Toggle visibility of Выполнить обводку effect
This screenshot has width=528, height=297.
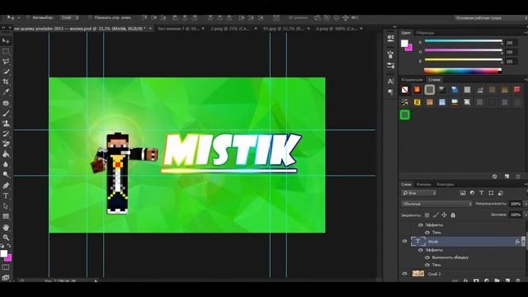click(427, 257)
